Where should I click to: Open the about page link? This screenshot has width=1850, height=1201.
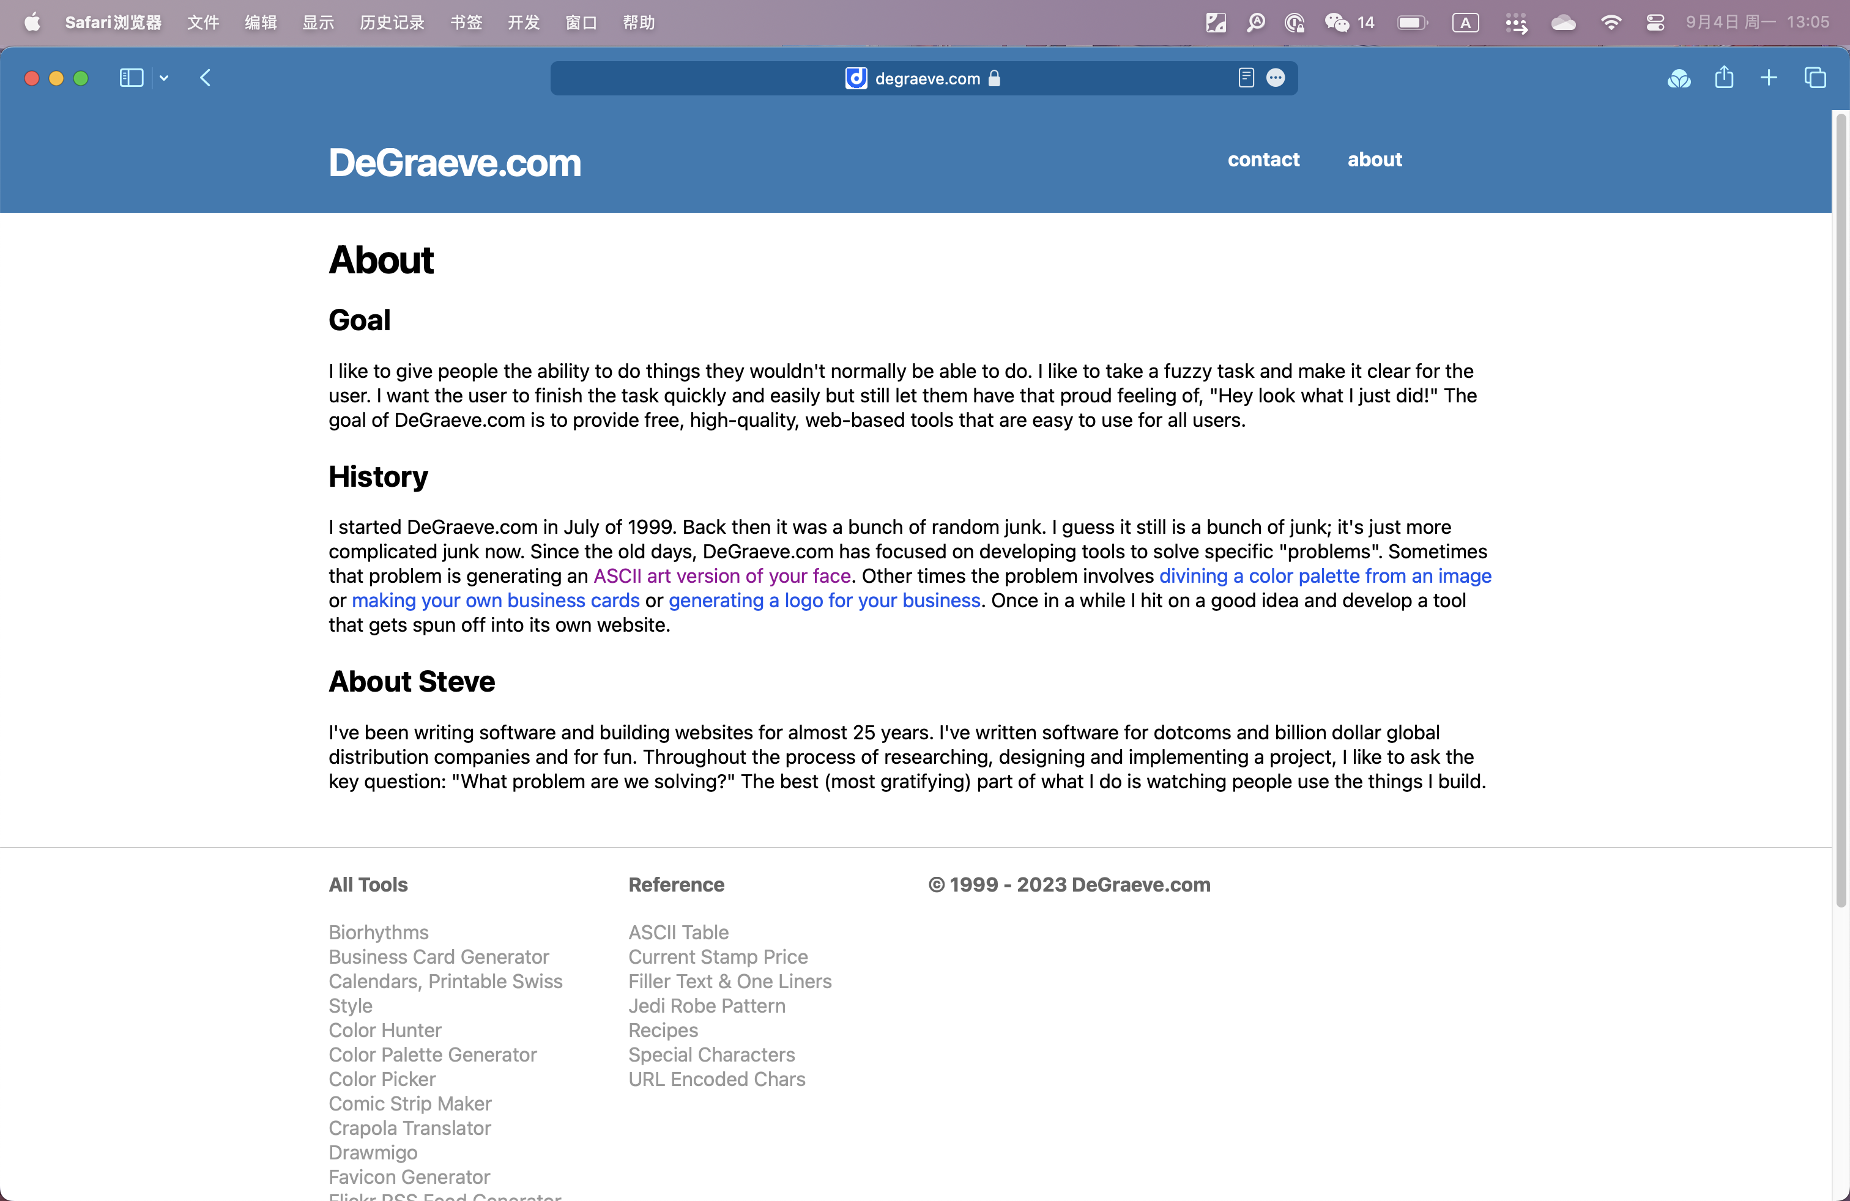tap(1375, 158)
